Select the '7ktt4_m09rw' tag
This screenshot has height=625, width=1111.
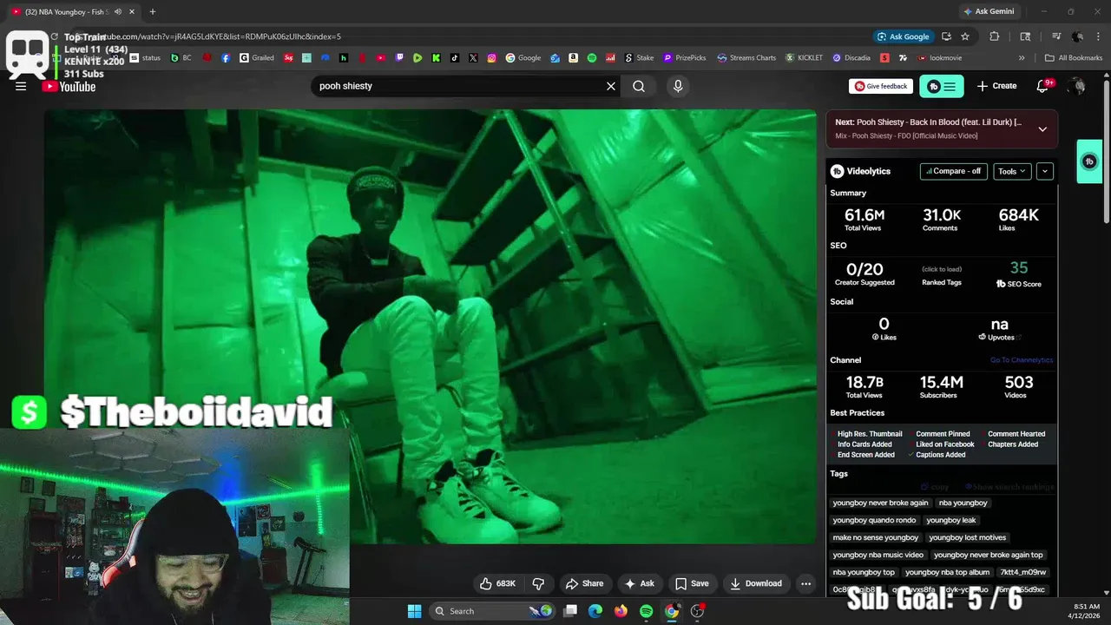click(x=1023, y=572)
